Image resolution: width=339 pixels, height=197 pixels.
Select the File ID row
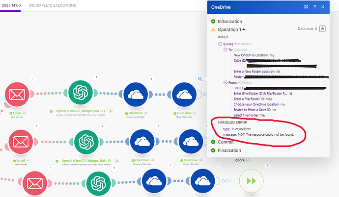[280, 88]
